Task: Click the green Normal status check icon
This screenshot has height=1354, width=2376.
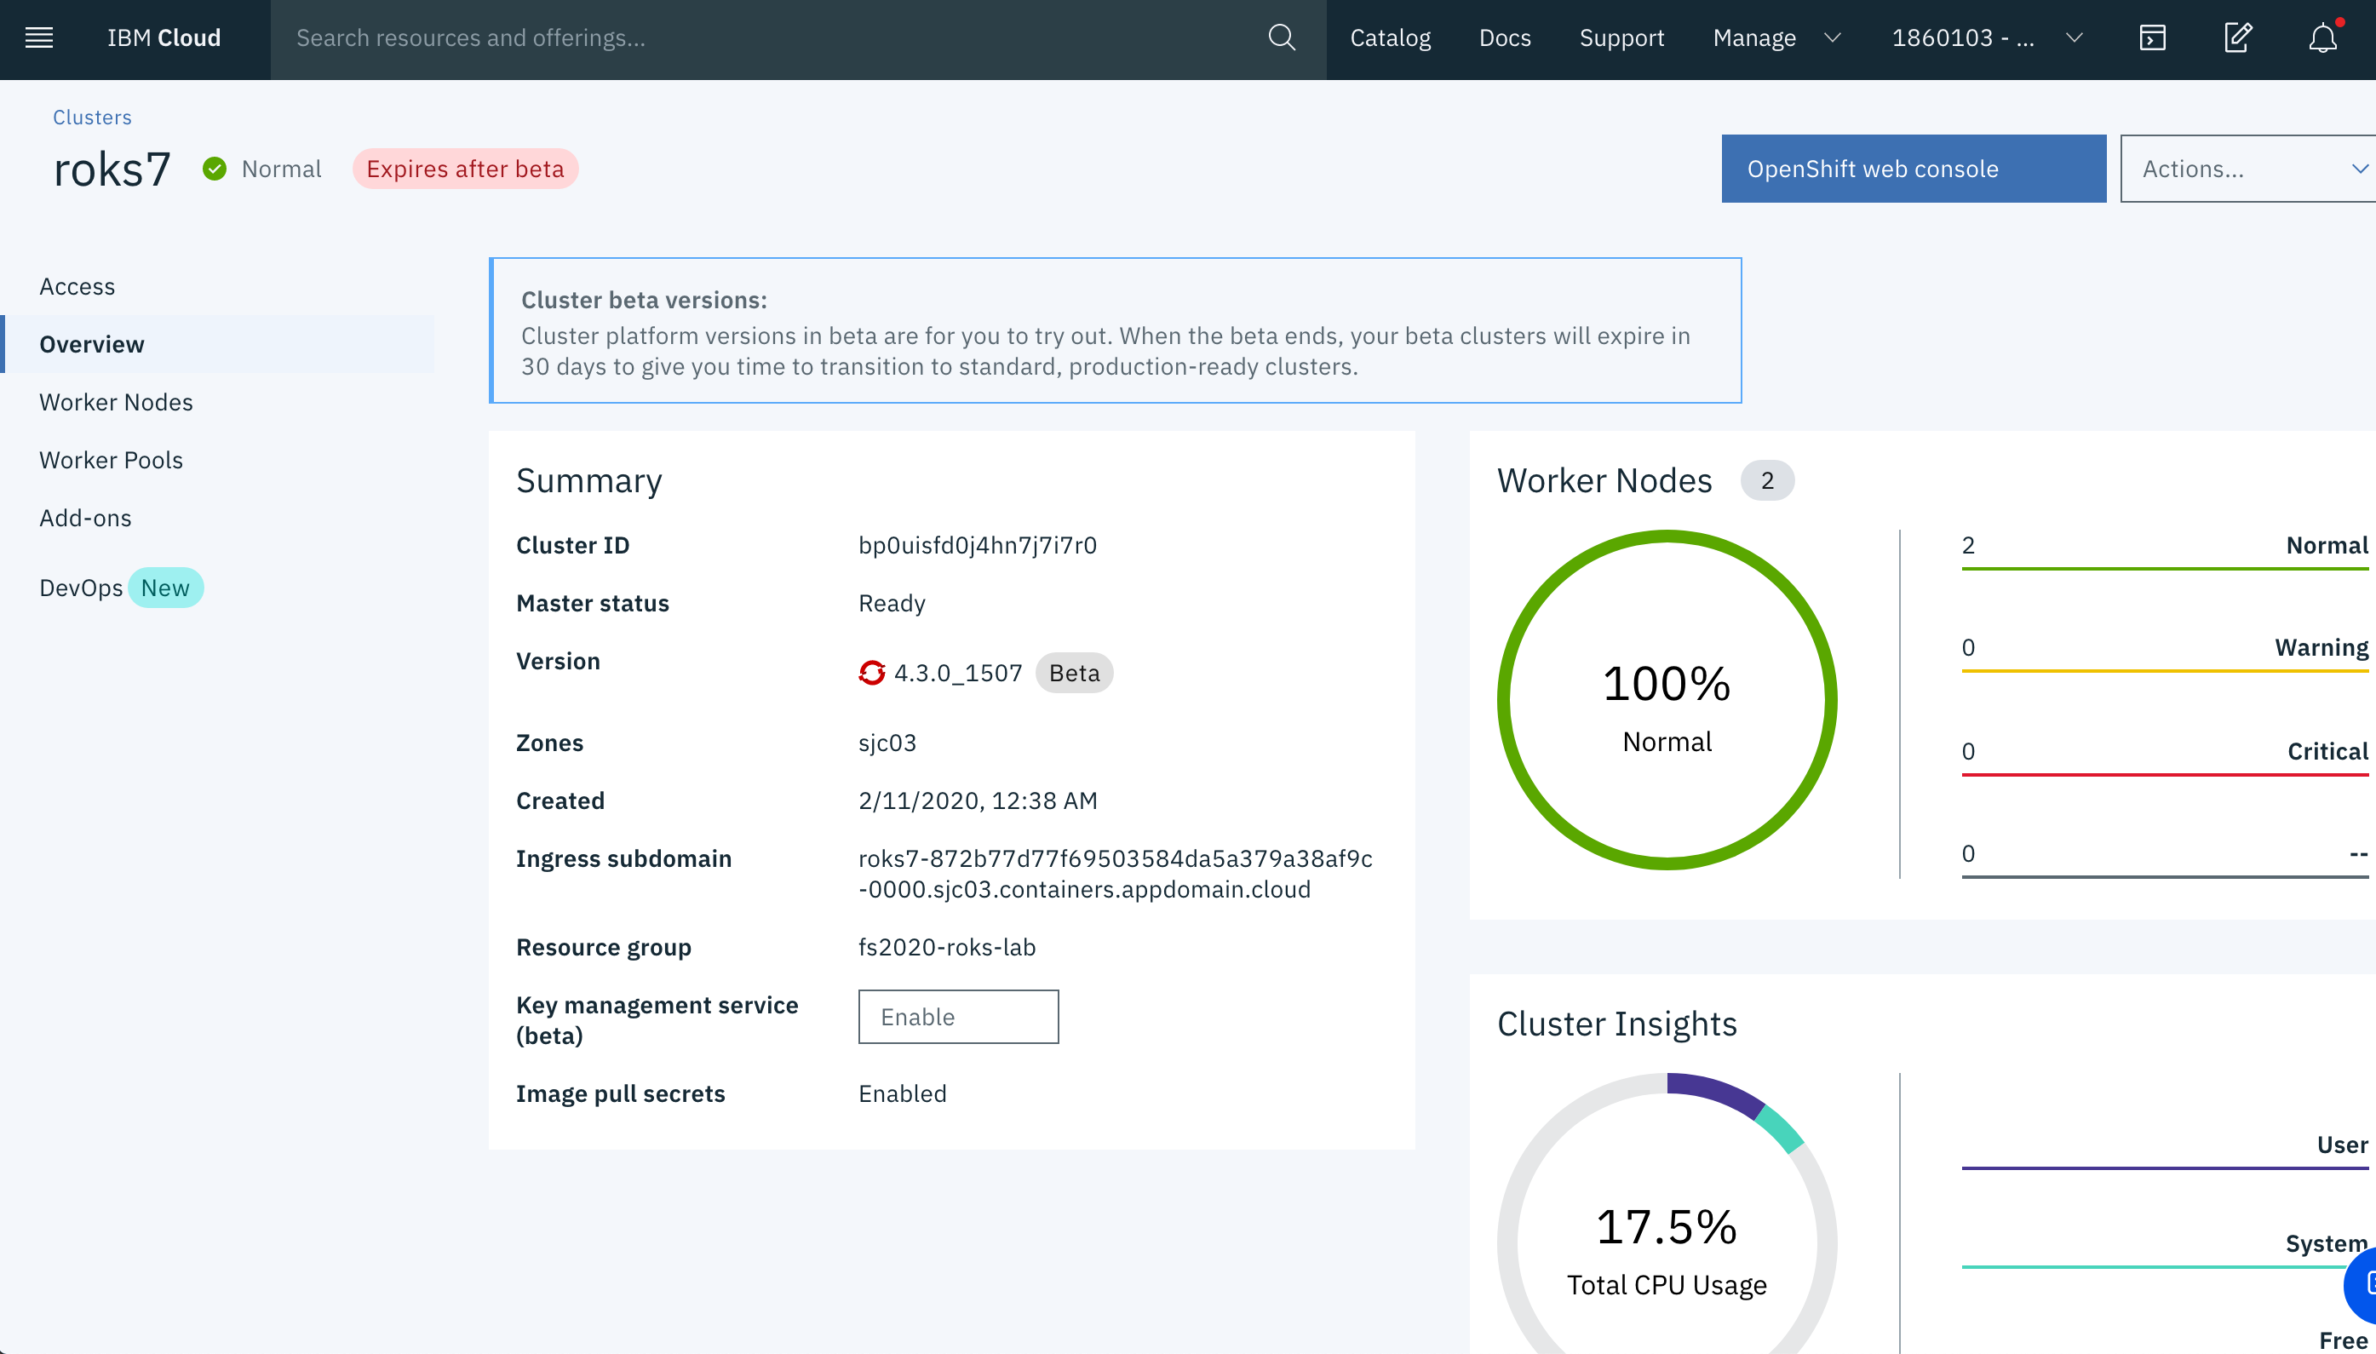Action: point(215,169)
